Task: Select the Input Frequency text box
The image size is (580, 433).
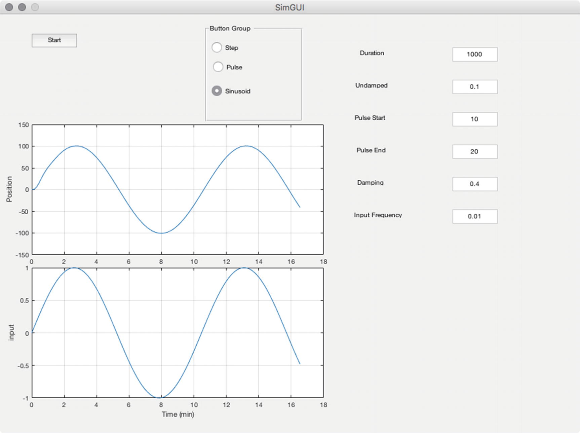Action: click(x=474, y=216)
